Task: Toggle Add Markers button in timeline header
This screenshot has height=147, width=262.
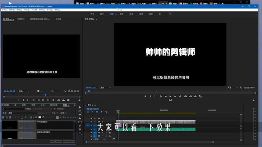Action: pyautogui.click(x=102, y=112)
